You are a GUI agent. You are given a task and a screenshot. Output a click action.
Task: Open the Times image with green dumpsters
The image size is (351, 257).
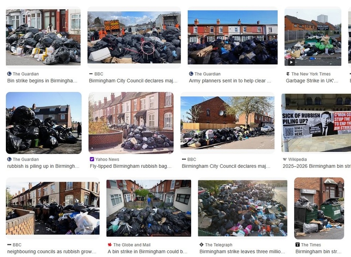click(319, 208)
